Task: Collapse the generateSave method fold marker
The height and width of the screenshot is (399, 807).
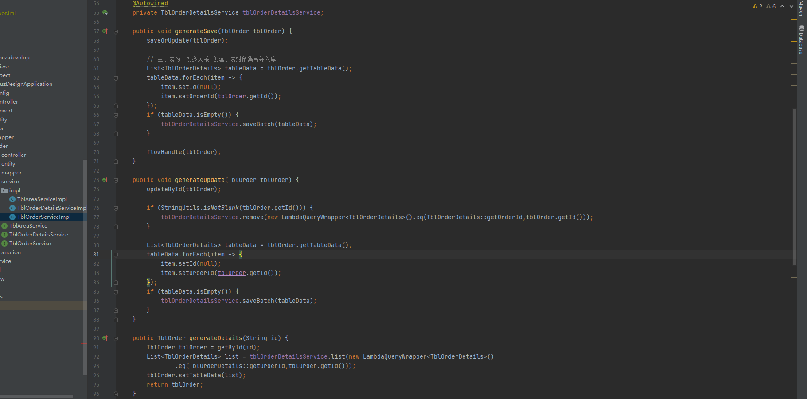Action: [x=116, y=31]
